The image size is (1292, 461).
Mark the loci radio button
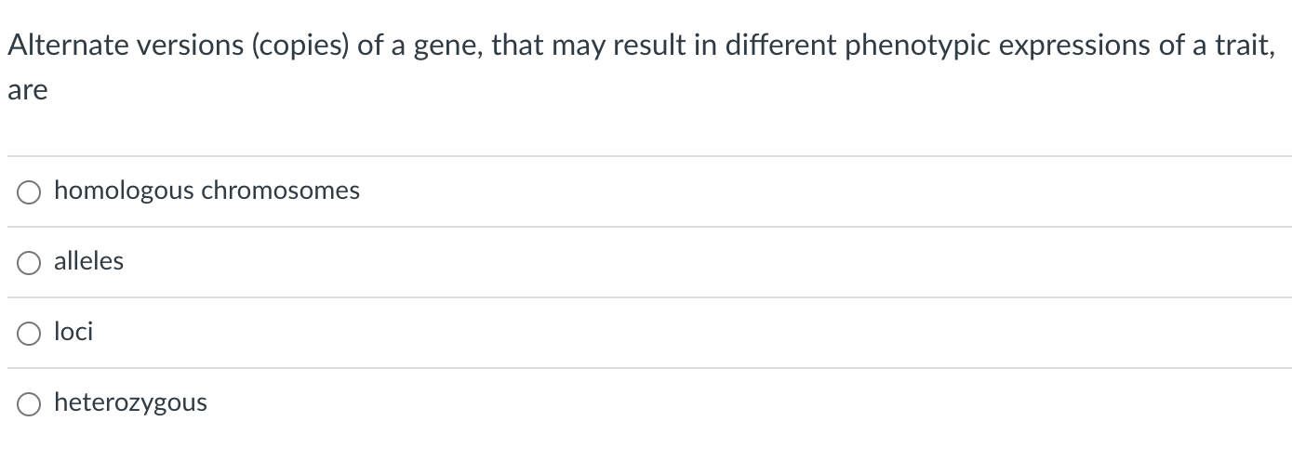click(x=29, y=334)
